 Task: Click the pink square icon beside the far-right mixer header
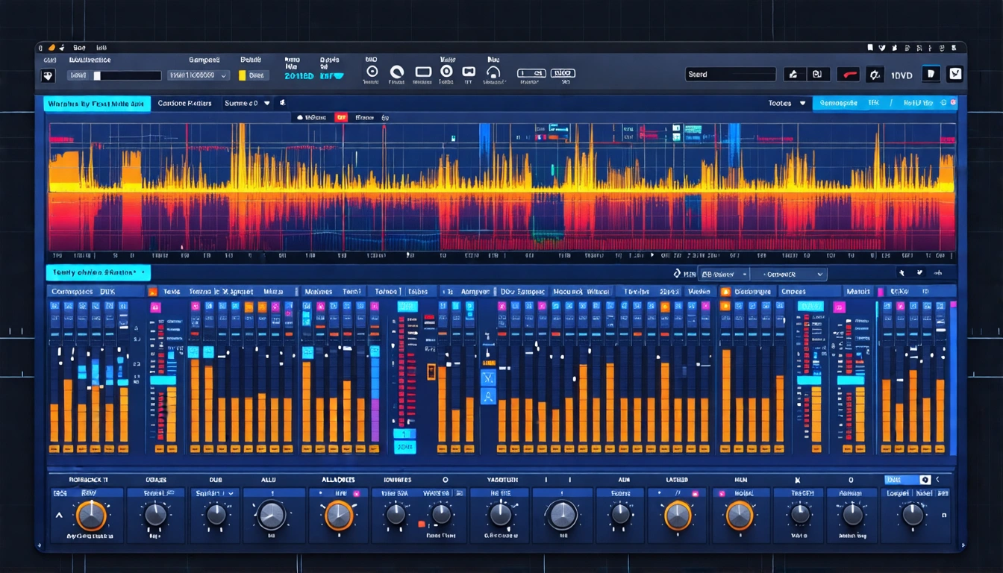[x=881, y=292]
